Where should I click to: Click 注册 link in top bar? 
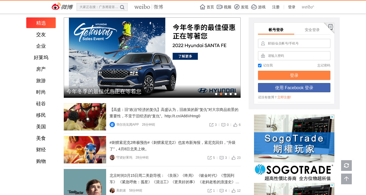[x=276, y=7]
